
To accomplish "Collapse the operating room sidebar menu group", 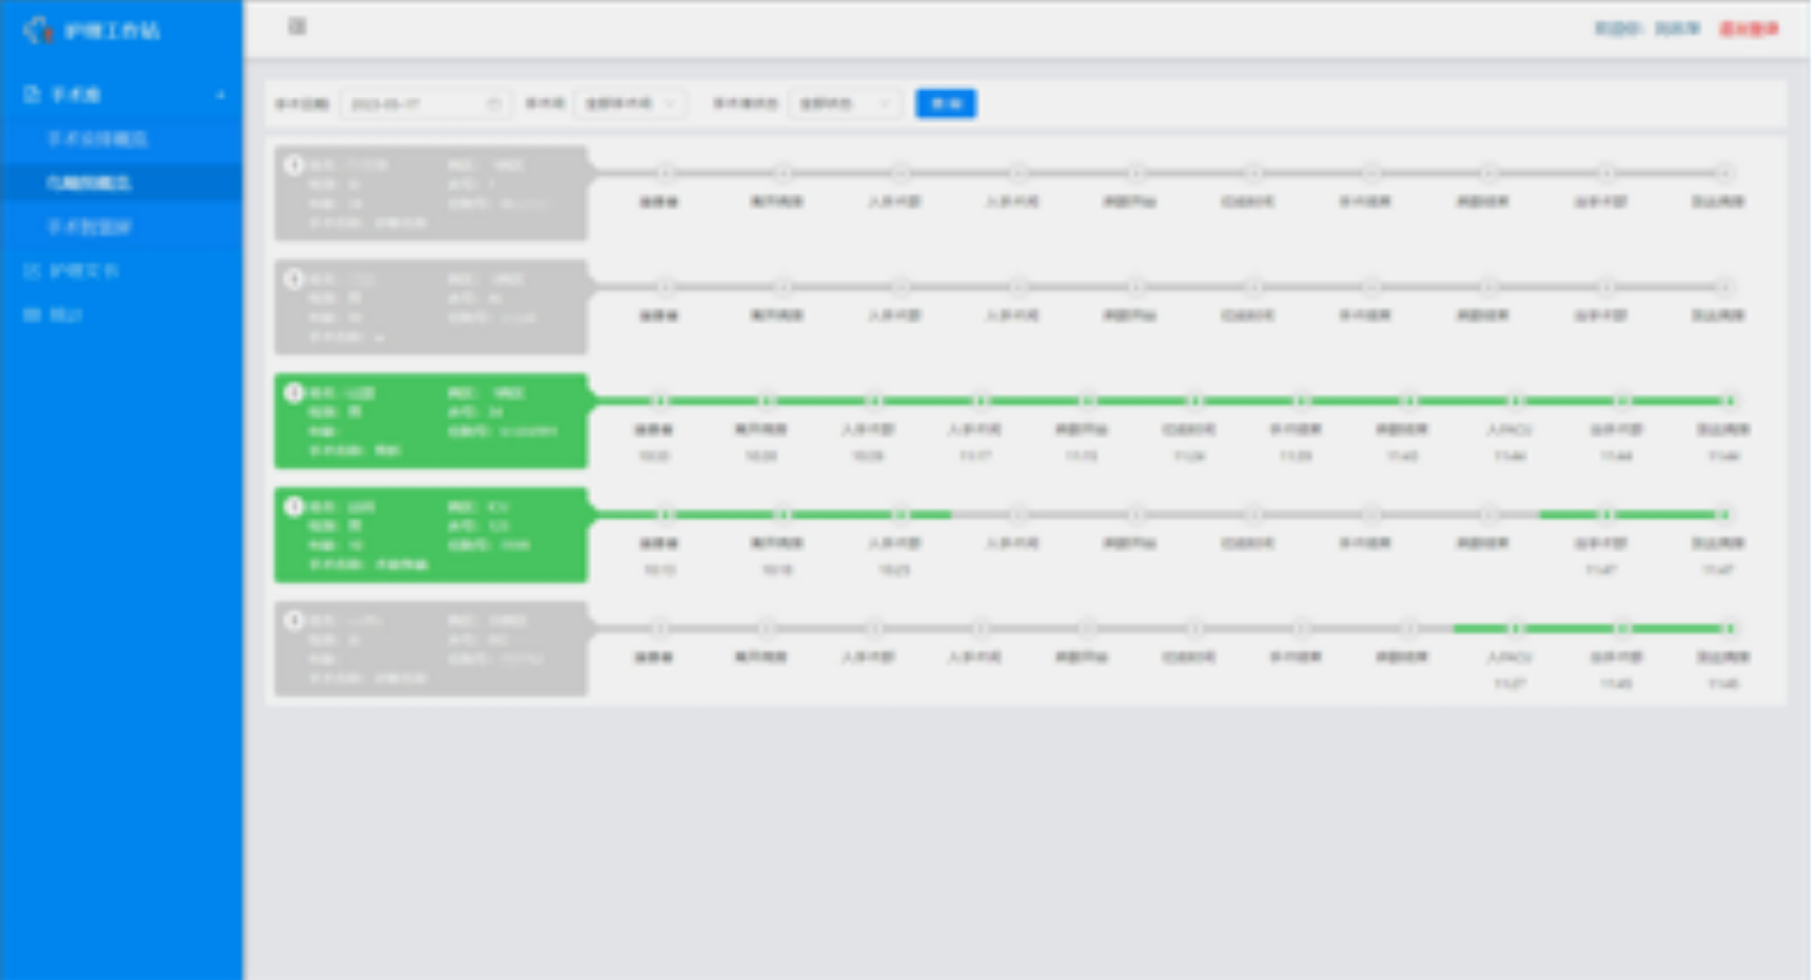I will [x=220, y=95].
